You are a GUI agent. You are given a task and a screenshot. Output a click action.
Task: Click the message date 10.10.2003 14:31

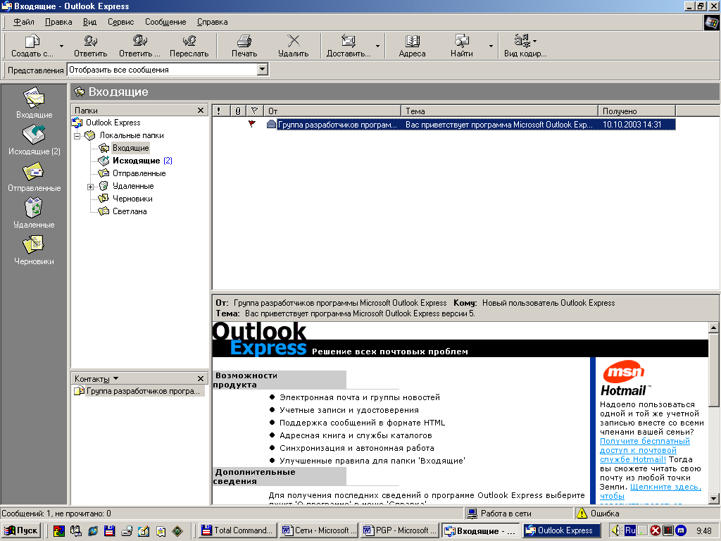click(632, 124)
